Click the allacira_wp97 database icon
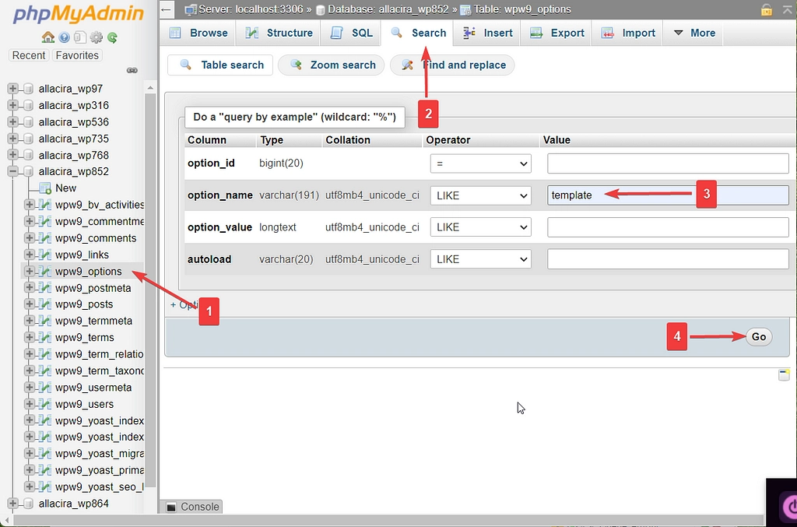This screenshot has width=797, height=527. (29, 89)
